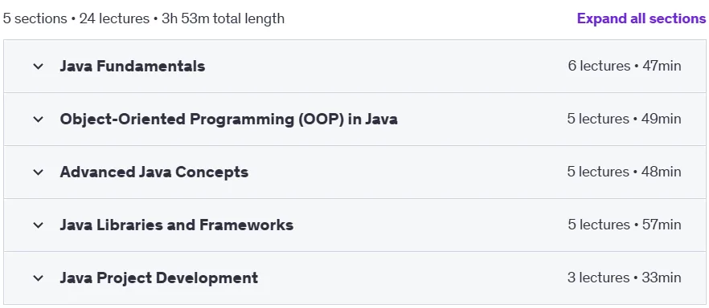Image resolution: width=709 pixels, height=308 pixels.
Task: Click chevron arrow next to Object-Oriented Programming
Action: coord(39,120)
